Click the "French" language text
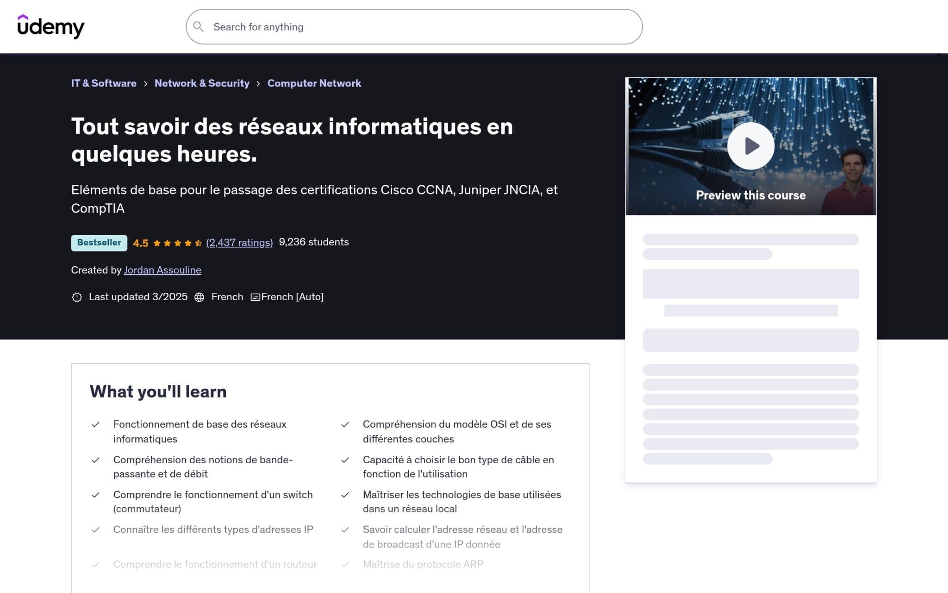This screenshot has width=948, height=593. pyautogui.click(x=227, y=297)
